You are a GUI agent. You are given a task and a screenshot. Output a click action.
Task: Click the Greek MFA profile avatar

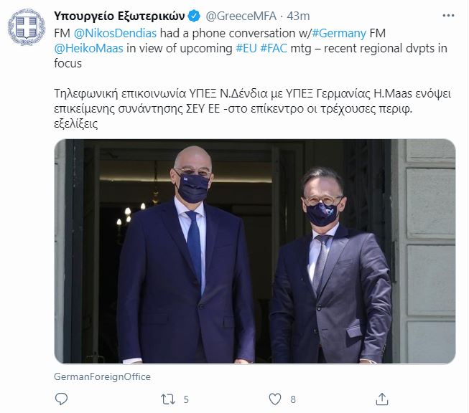(x=27, y=27)
